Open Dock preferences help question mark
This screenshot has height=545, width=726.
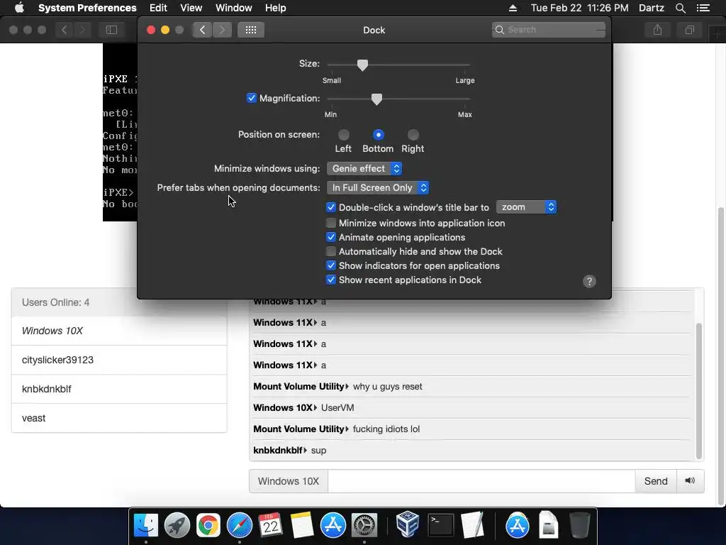click(x=589, y=281)
